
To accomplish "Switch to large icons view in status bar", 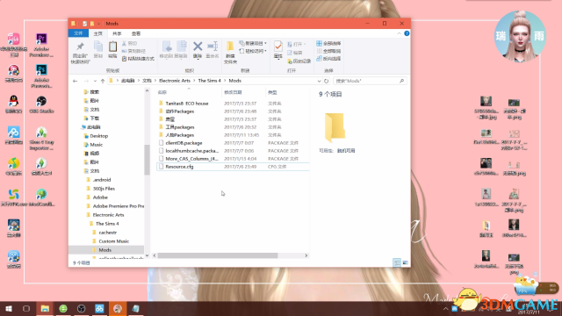I will point(406,262).
